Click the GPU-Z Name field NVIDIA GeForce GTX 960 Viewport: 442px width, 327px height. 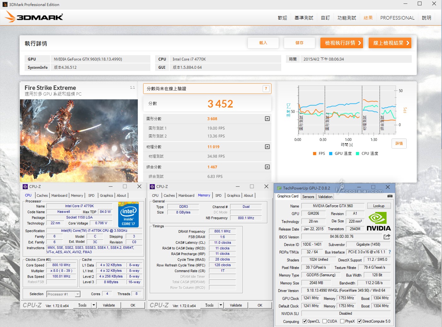(x=333, y=206)
